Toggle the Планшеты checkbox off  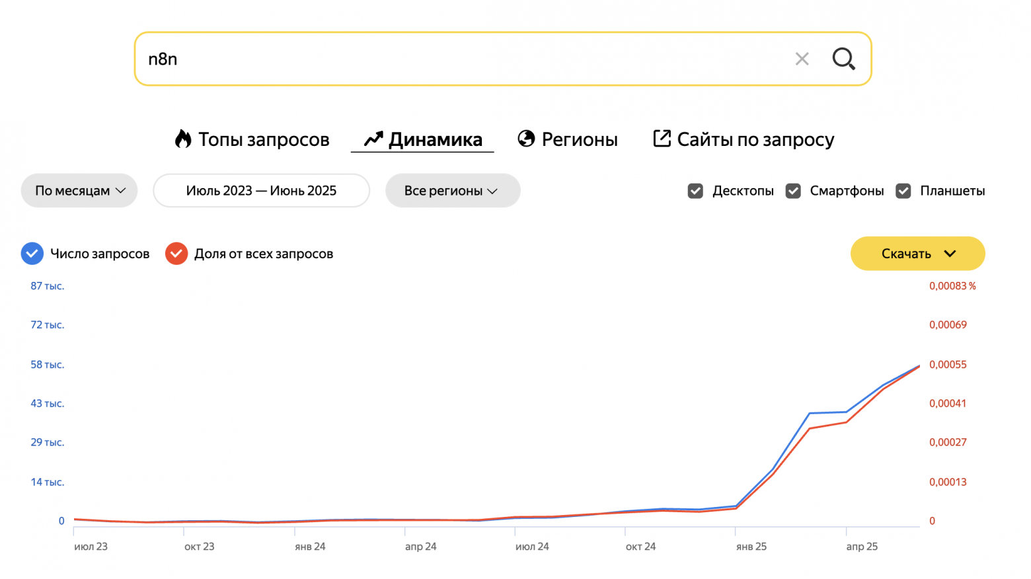(x=903, y=191)
